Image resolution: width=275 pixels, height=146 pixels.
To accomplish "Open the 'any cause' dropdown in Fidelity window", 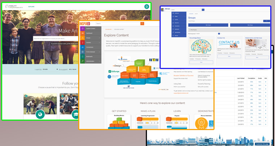I will pyautogui.click(x=73, y=69).
